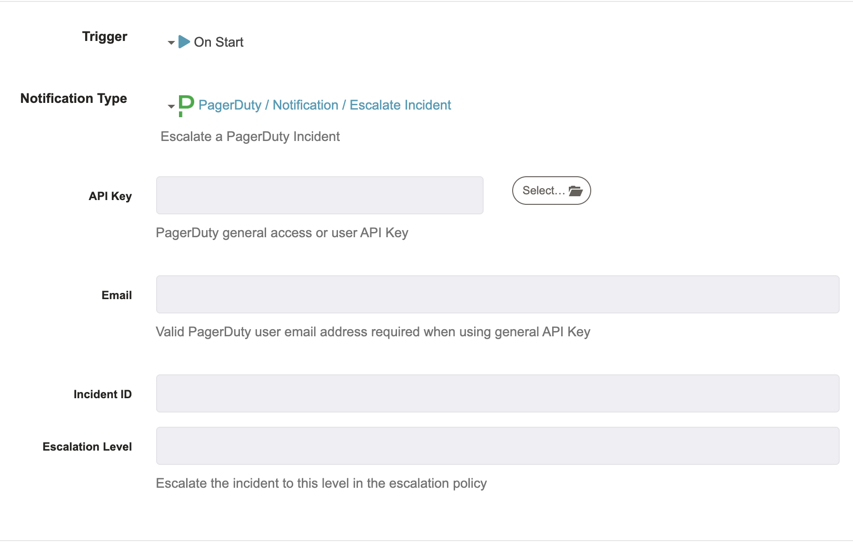Click the Escalate a PagerDuty Incident description
This screenshot has width=853, height=543.
(x=250, y=137)
